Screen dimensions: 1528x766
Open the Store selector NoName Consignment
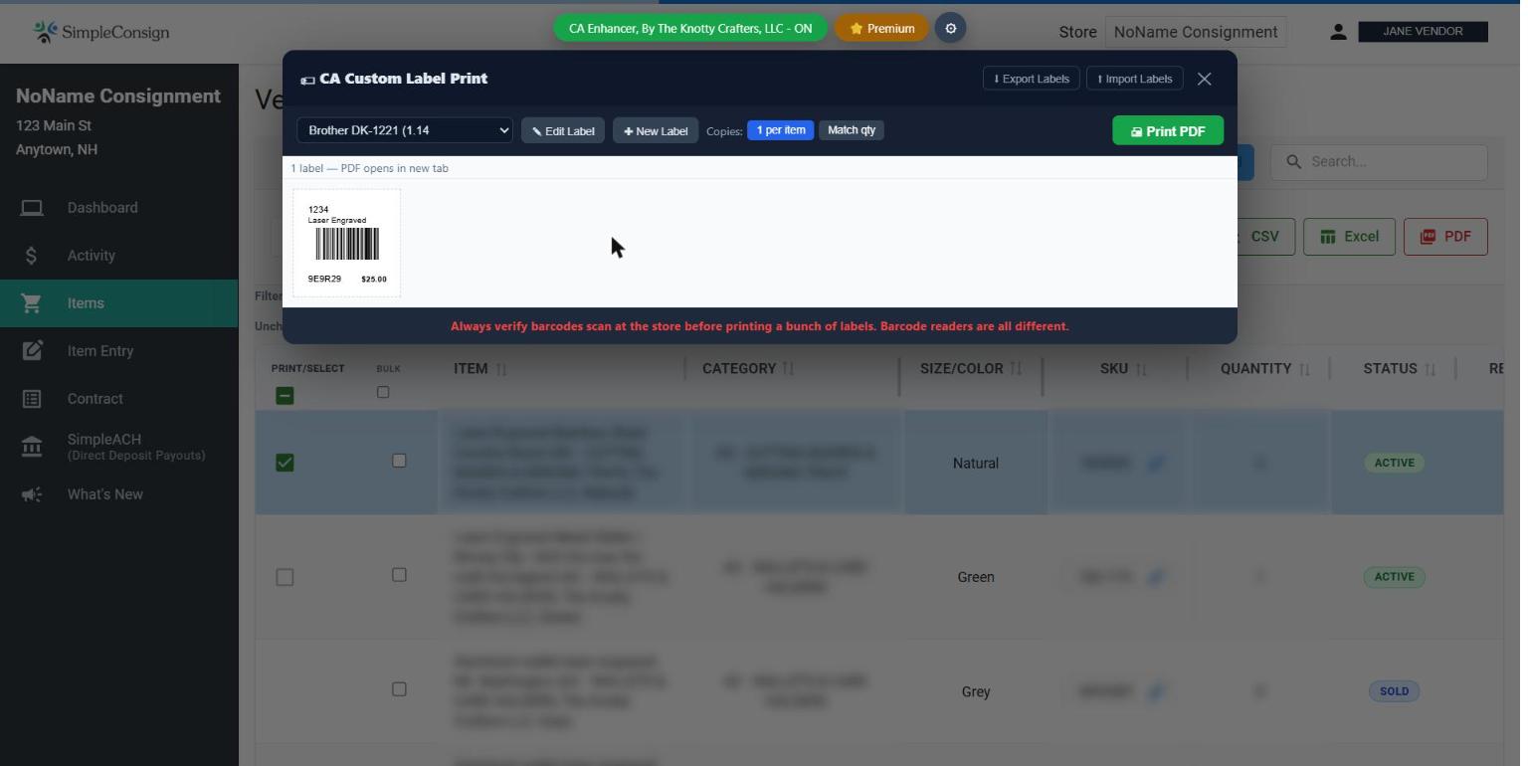click(x=1196, y=32)
